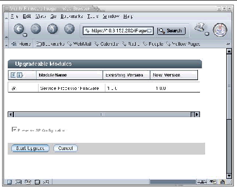The width and height of the screenshot is (237, 187).
Task: Open the People bookmark link
Action: pos(153,44)
